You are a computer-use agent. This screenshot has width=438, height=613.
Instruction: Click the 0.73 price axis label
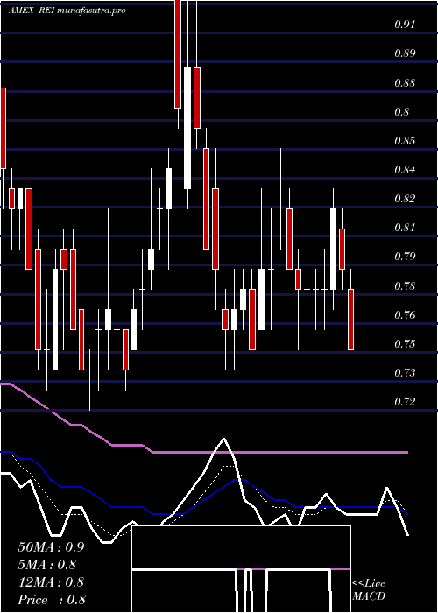point(405,372)
